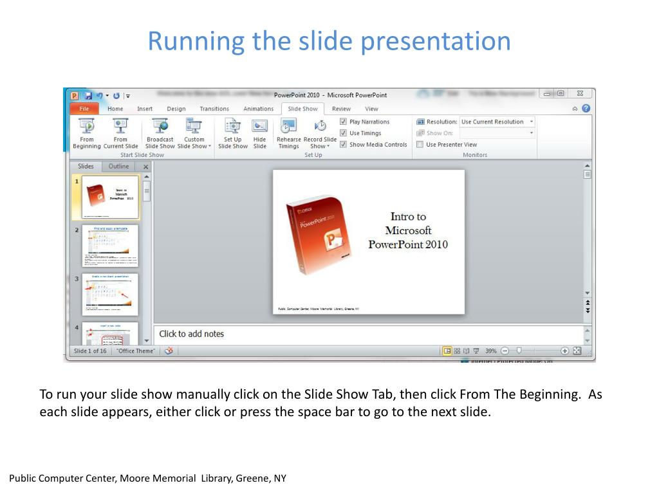Select the Slide Show tab
This screenshot has width=659, height=494.
point(302,108)
